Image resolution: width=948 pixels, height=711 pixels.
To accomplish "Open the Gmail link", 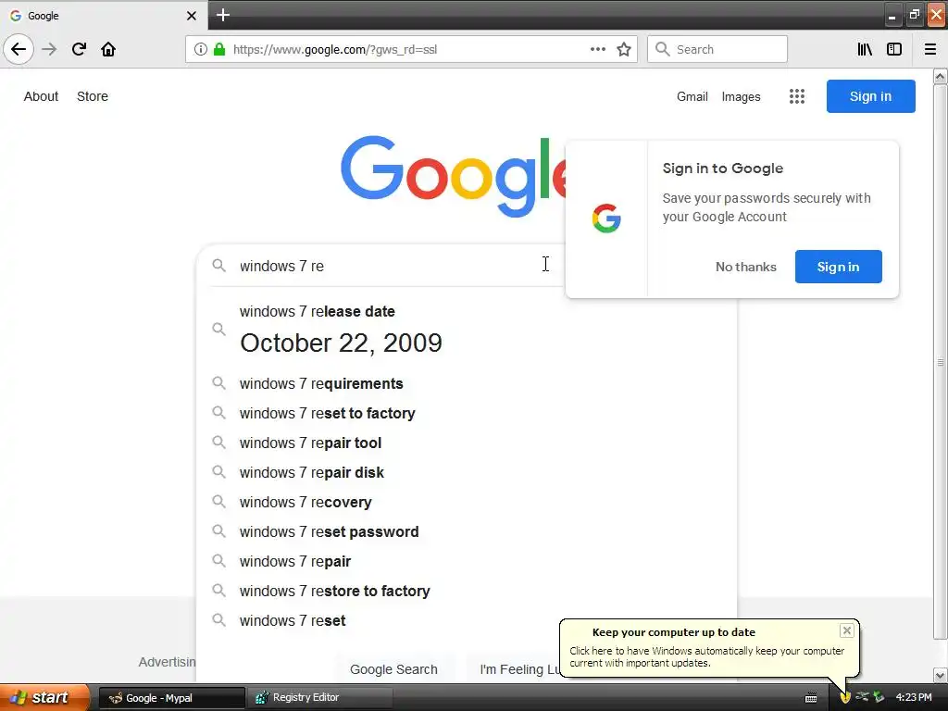I will 692,96.
